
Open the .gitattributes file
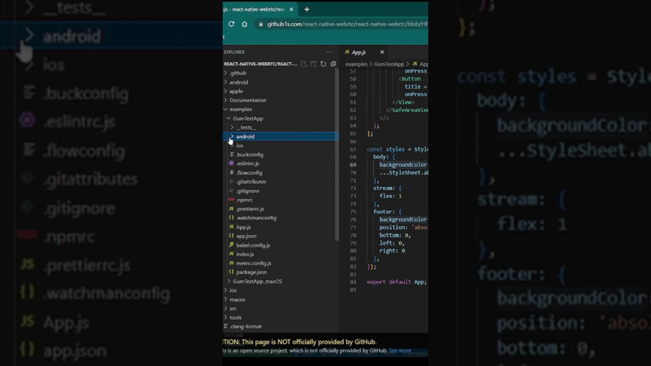[x=281, y=181]
